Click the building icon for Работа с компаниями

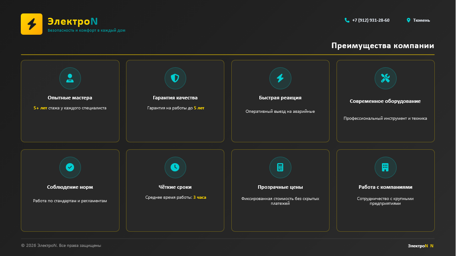[x=385, y=167]
